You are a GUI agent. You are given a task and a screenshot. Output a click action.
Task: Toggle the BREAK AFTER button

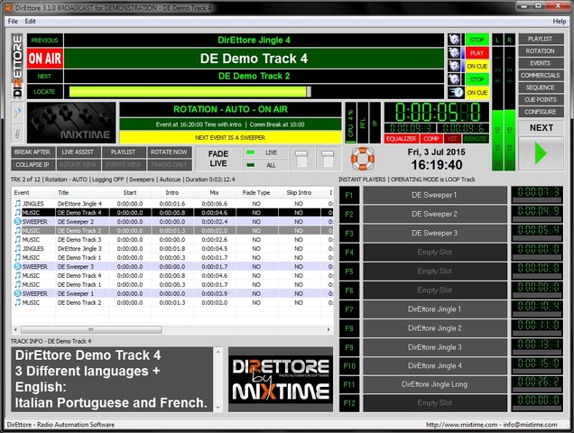coord(32,152)
